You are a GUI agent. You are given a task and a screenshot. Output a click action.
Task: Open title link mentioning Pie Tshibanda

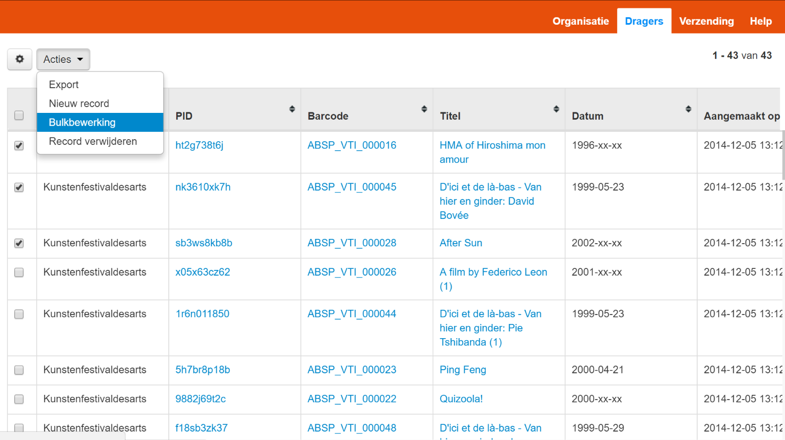click(x=491, y=328)
